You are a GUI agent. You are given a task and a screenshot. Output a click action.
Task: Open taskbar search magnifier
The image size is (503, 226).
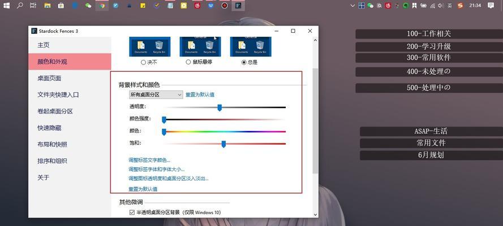click(20, 6)
